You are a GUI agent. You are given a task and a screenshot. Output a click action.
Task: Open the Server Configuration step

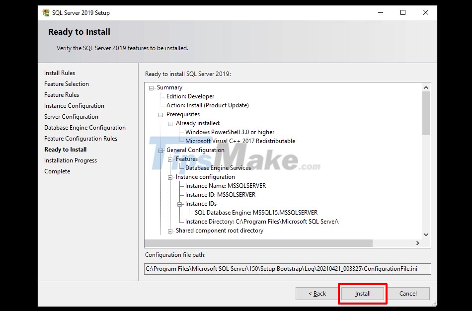pyautogui.click(x=71, y=117)
